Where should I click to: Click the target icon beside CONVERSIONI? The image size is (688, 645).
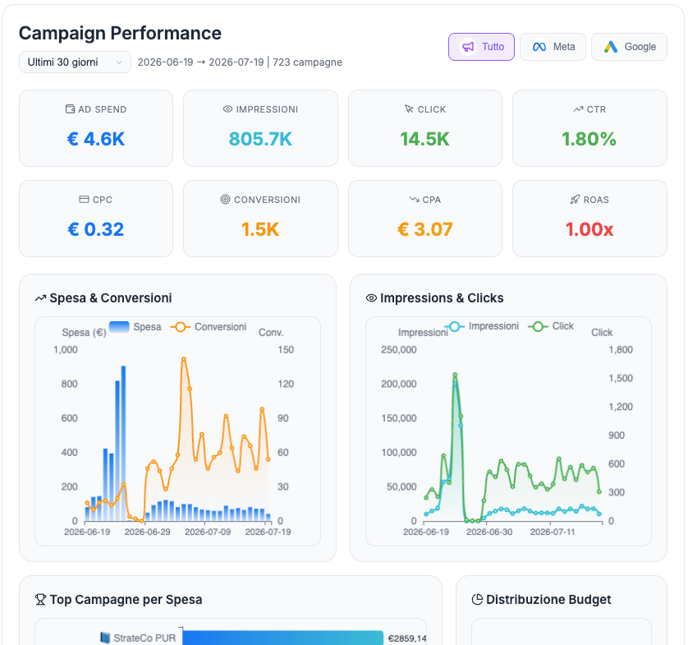tap(225, 200)
